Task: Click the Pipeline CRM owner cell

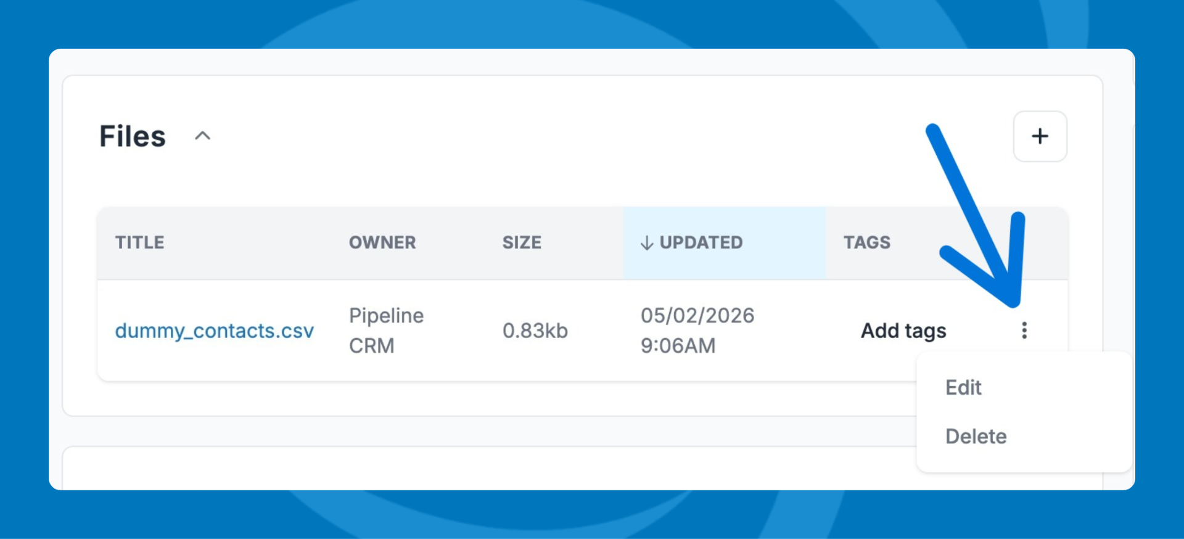Action: pyautogui.click(x=386, y=331)
